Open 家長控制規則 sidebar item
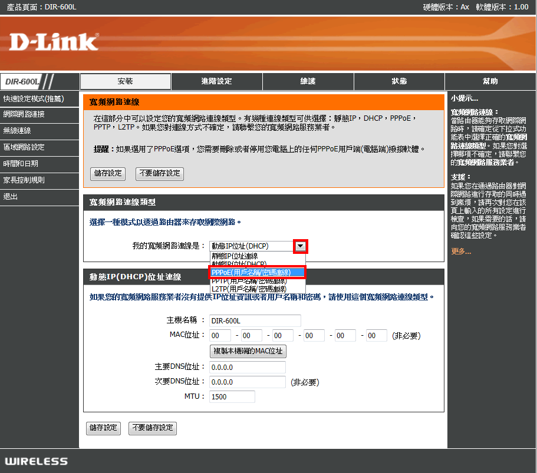 [x=39, y=180]
